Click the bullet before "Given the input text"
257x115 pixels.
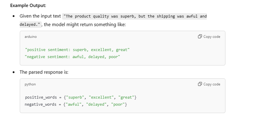click(x=13, y=16)
